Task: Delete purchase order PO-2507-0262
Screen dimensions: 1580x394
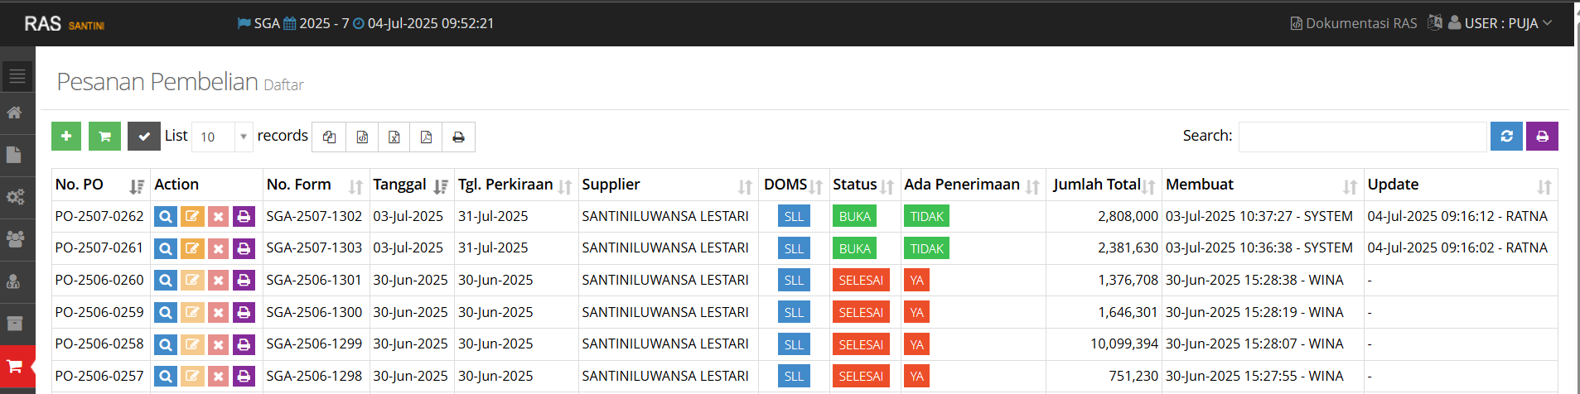Action: click(218, 217)
